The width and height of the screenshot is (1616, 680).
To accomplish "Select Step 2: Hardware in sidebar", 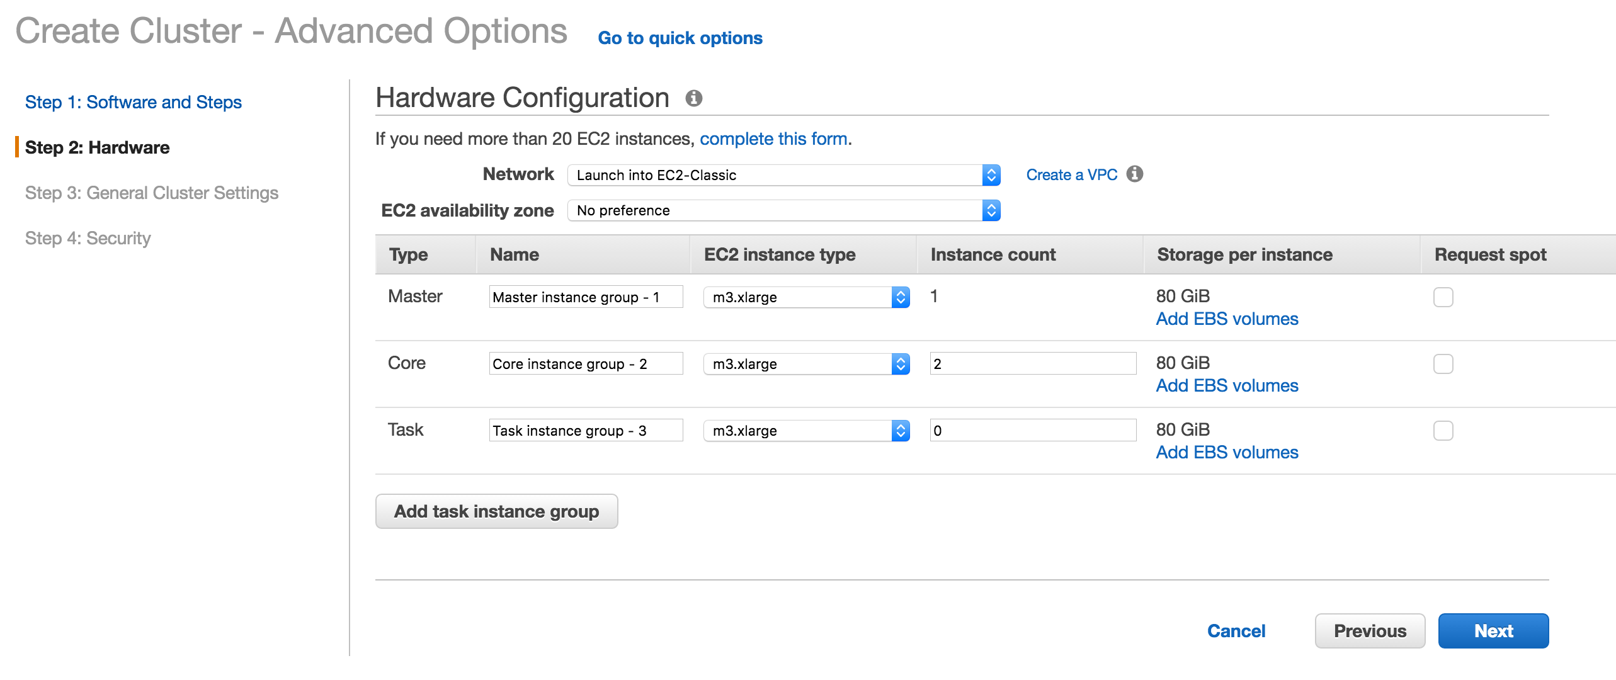I will 97,147.
